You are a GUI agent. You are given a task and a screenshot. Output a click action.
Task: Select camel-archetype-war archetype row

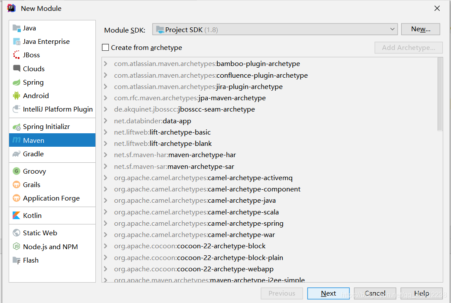point(270,235)
